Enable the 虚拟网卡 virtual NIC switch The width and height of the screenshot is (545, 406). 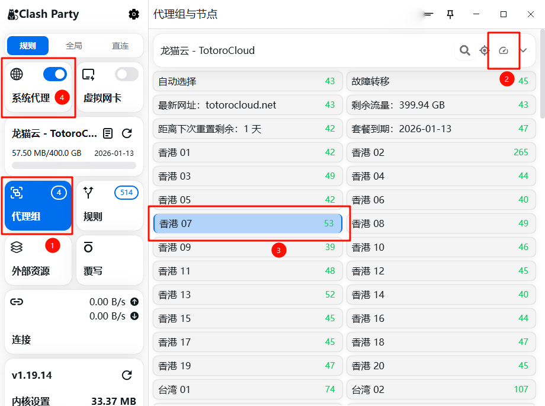pos(126,74)
